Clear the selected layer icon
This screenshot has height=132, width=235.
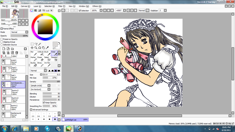coord(13,53)
